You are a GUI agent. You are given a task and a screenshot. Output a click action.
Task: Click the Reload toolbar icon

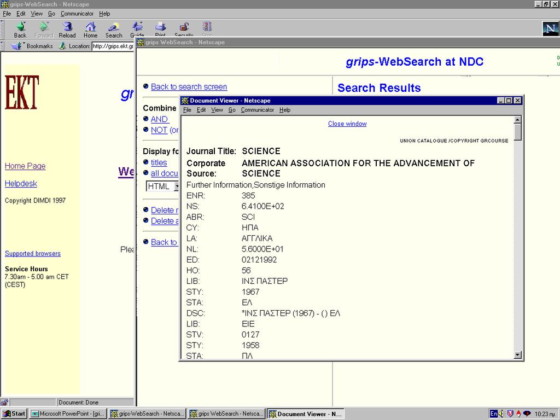(67, 30)
